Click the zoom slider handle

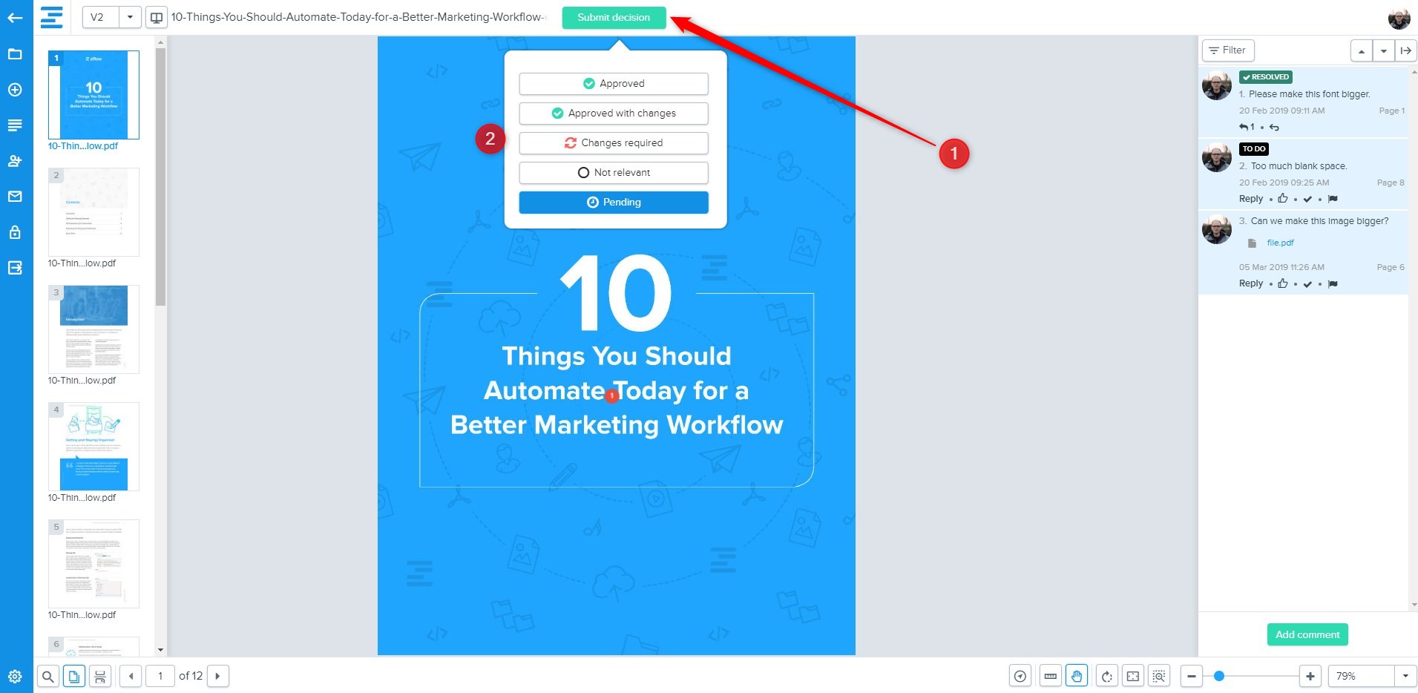click(x=1218, y=676)
